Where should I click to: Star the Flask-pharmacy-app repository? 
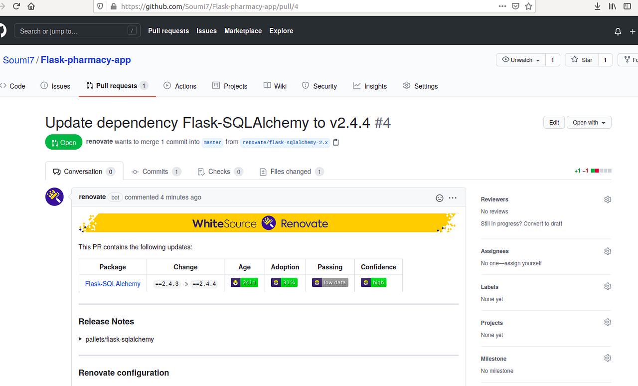pos(581,59)
